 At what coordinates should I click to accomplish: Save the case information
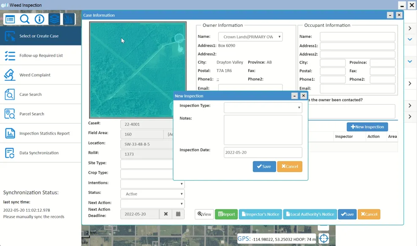[x=347, y=214]
